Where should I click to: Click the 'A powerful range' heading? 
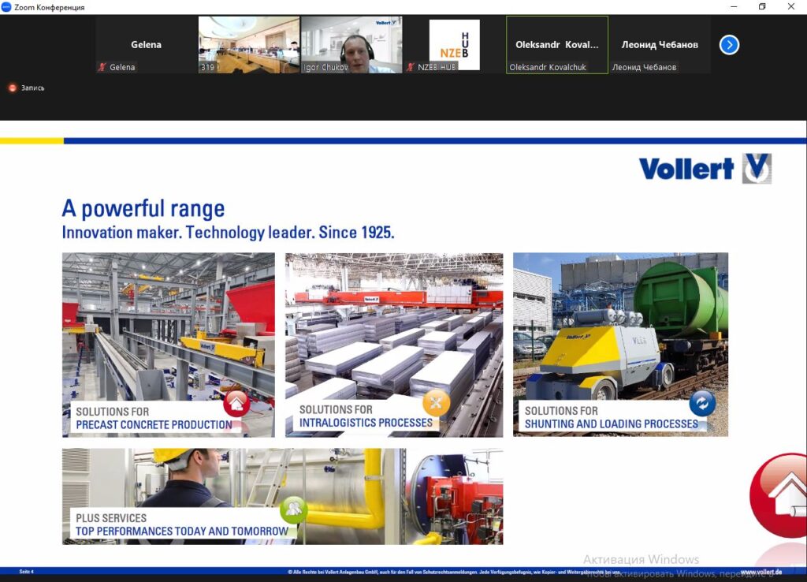143,208
